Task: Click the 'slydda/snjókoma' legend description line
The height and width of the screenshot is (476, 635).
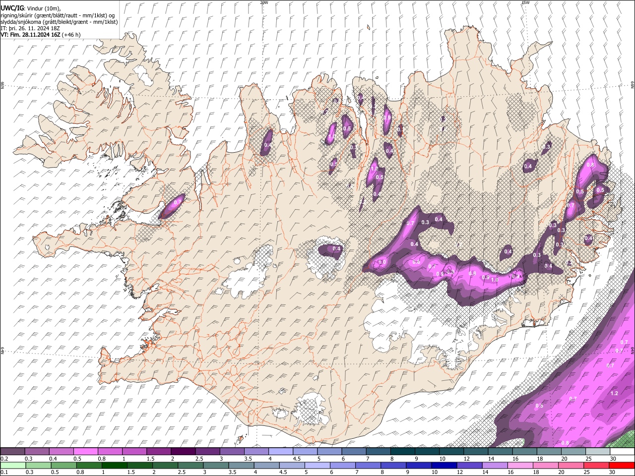Action: [x=59, y=22]
